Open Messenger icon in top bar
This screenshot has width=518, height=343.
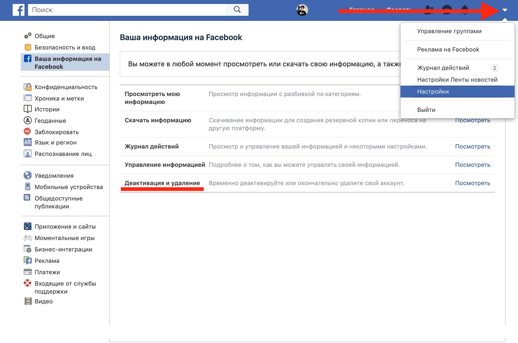(447, 10)
